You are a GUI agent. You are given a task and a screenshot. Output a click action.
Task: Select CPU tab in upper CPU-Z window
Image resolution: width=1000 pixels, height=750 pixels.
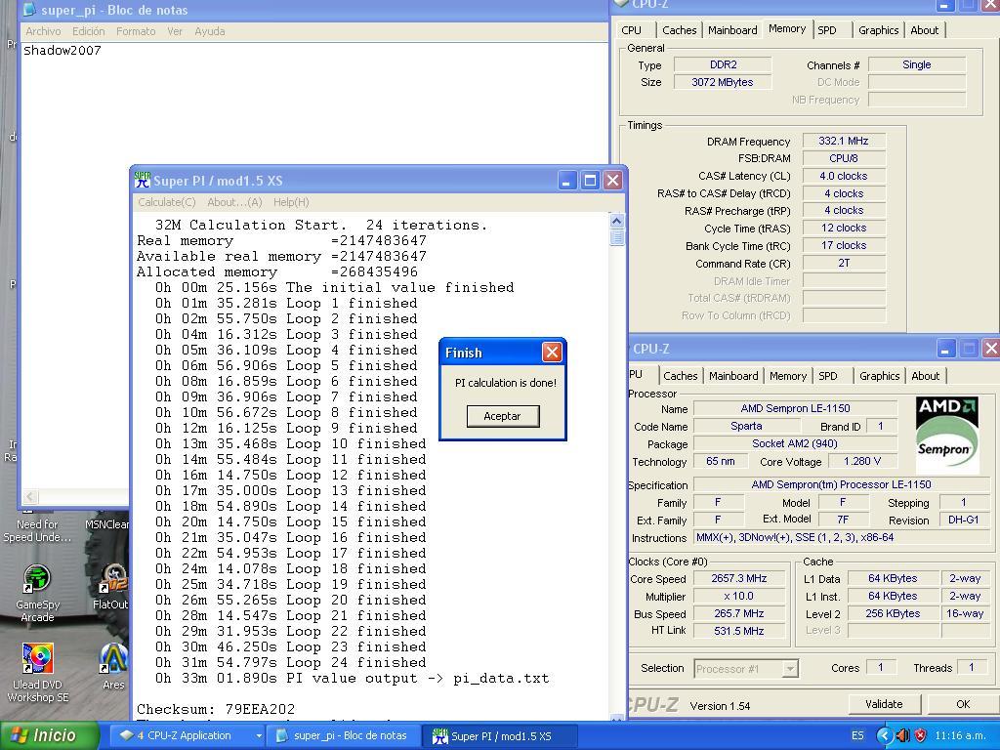tap(632, 30)
